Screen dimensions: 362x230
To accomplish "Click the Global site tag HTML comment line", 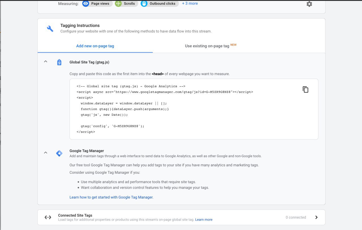I will coord(131,86).
